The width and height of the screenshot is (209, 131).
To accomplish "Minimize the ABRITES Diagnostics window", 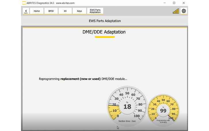I will [x=164, y=3].
